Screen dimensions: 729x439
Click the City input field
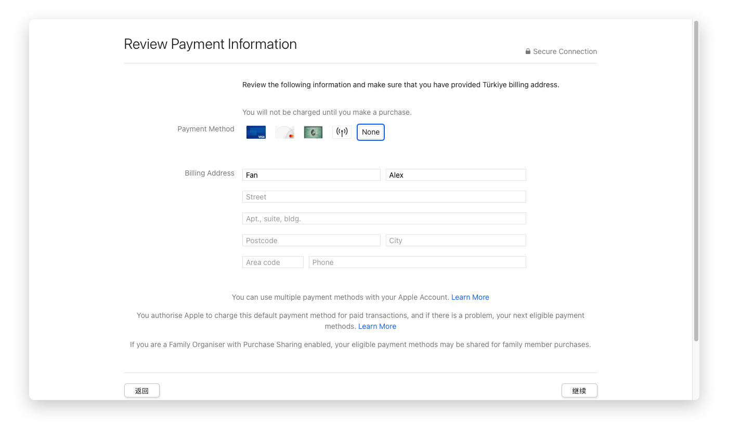(x=456, y=241)
